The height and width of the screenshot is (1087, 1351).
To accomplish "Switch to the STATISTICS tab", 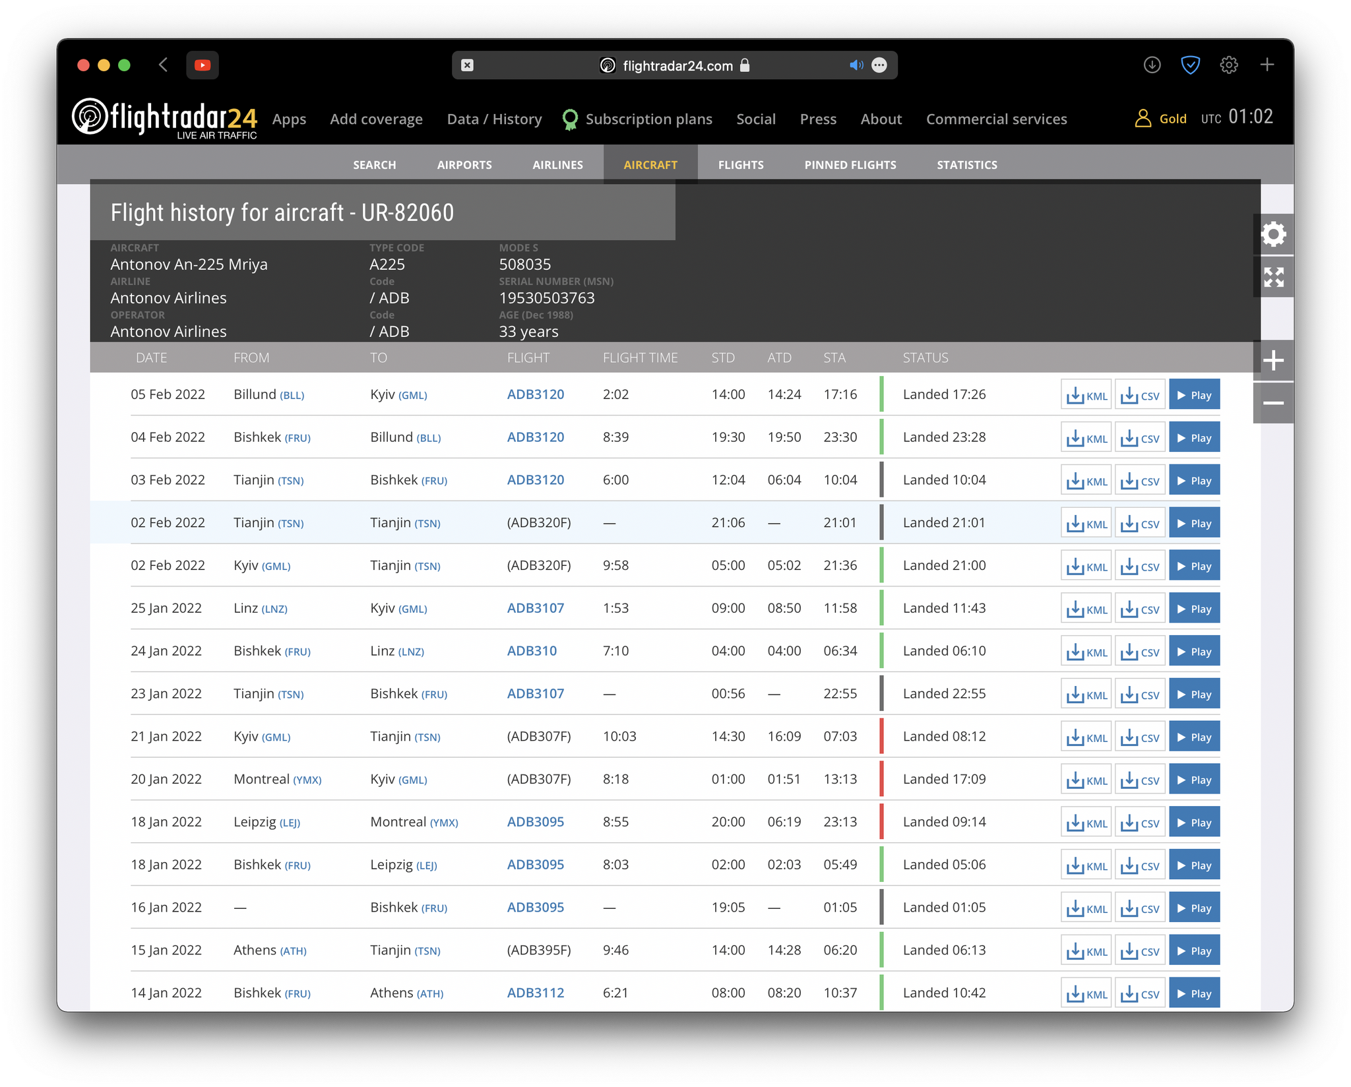I will 966,165.
